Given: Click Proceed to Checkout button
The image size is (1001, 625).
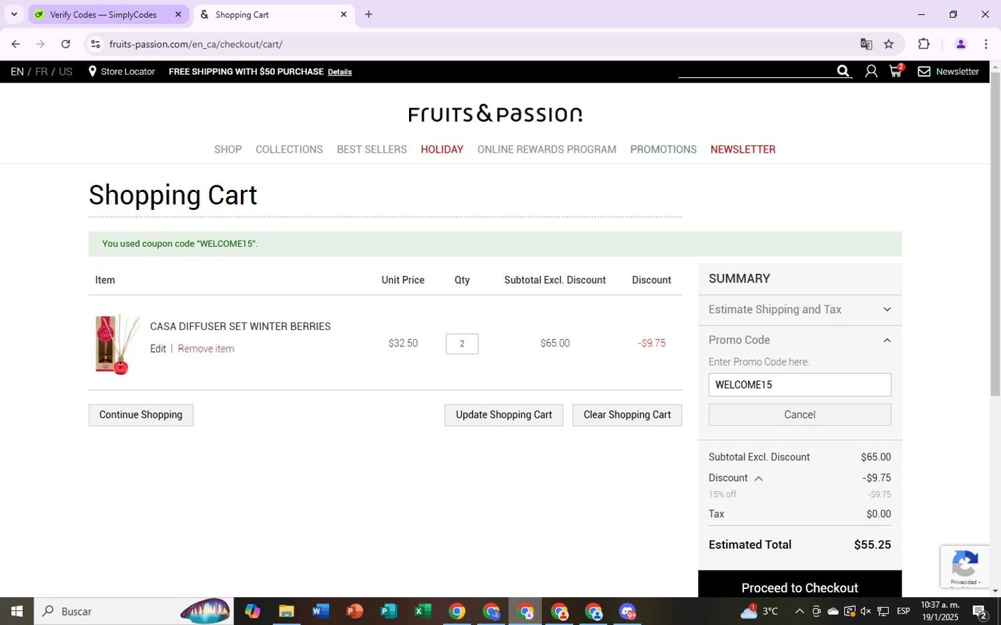Looking at the screenshot, I should 799,588.
